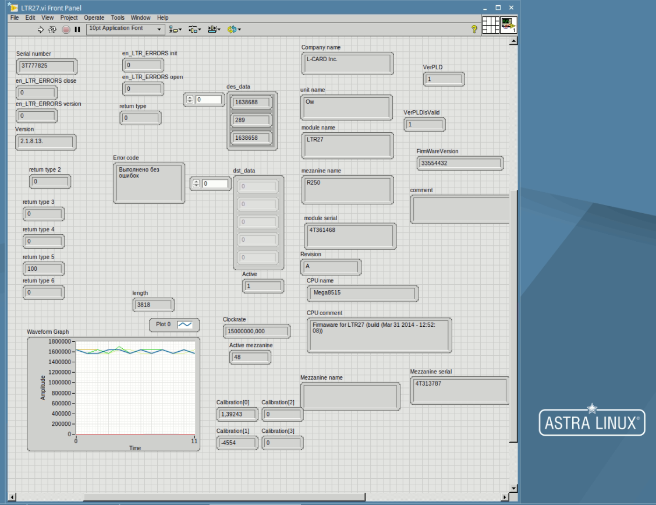Screen dimensions: 656x505
Task: Click the Revision field A
Action: pos(331,267)
